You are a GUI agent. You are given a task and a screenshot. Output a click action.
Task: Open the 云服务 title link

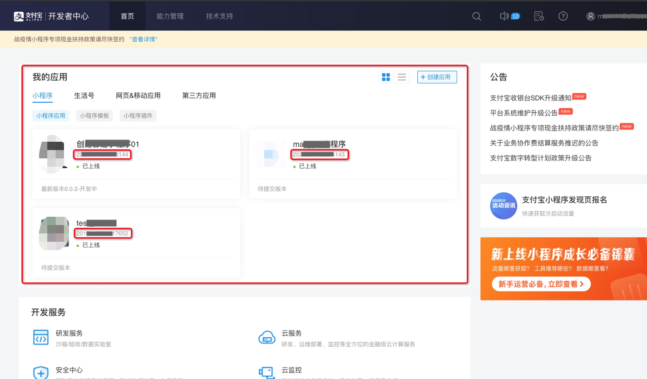click(x=292, y=333)
